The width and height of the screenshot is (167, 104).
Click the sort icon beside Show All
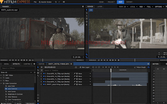click(x=35, y=72)
